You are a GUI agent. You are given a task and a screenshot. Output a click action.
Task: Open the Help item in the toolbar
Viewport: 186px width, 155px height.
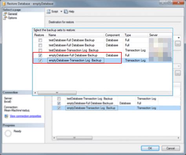[x=71, y=11]
